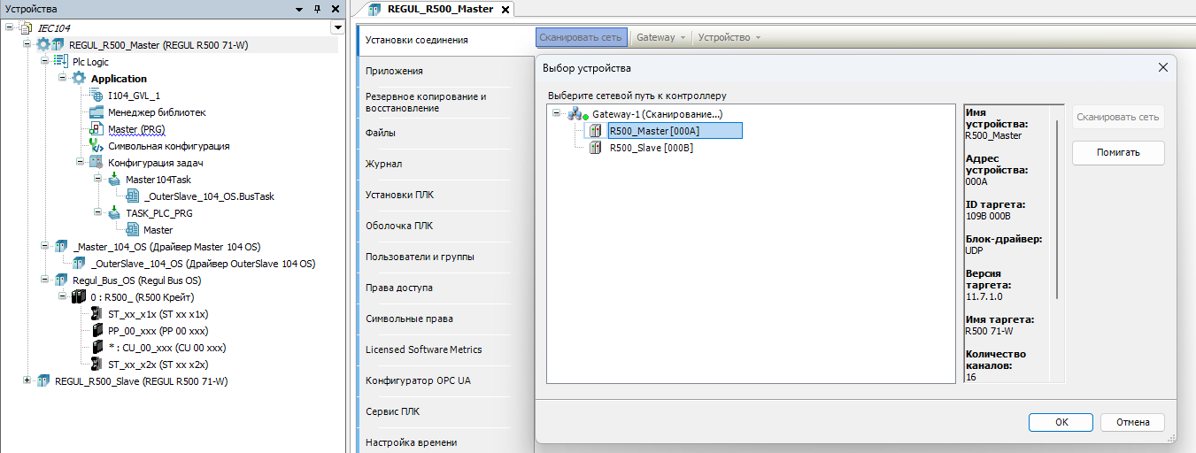Click the symbol configuration icon

click(96, 146)
